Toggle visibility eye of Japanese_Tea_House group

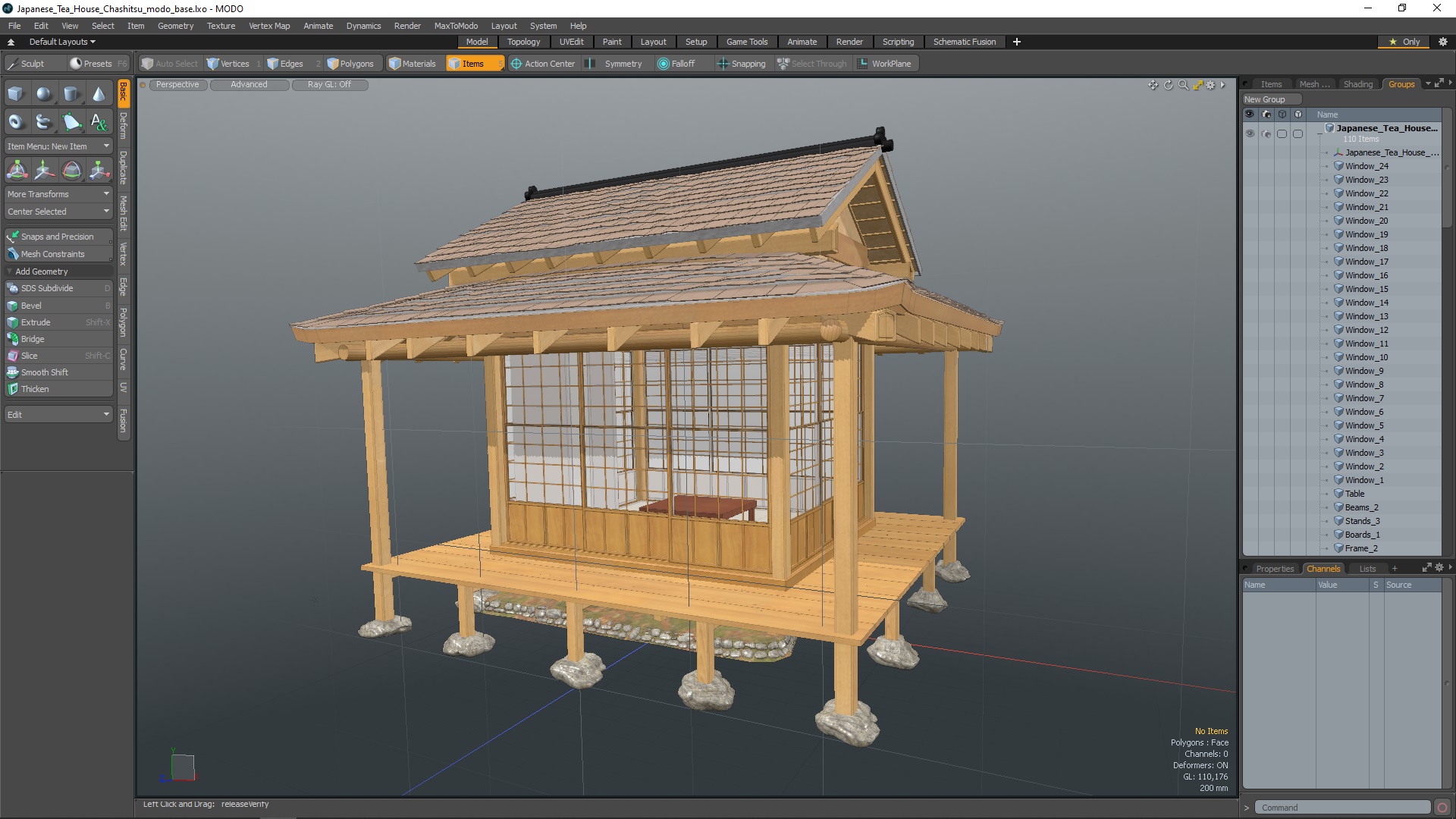[1250, 133]
